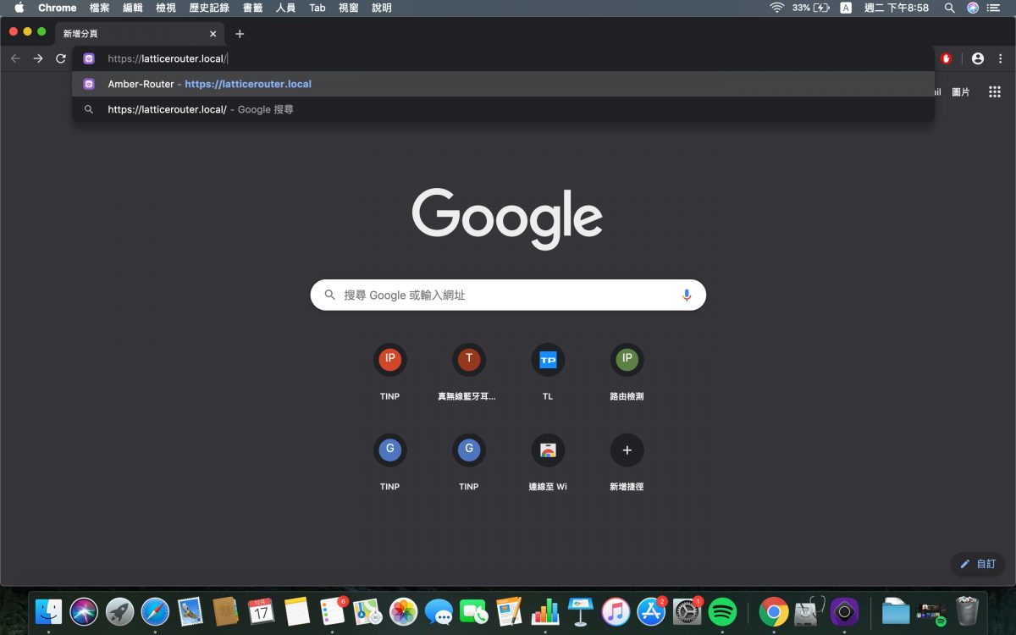Open the 檔案 menu
Image resolution: width=1016 pixels, height=635 pixels.
click(100, 8)
